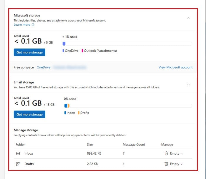Click the Drafts folder pencil icon

click(18, 164)
